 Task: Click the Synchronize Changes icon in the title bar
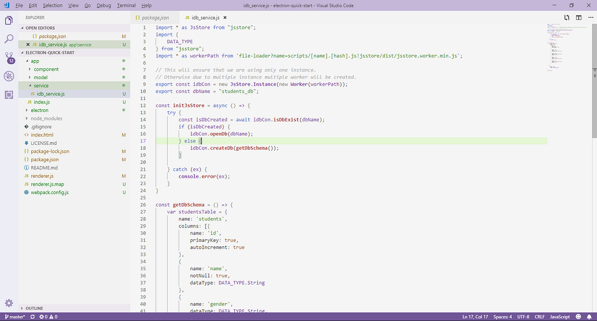567,16
